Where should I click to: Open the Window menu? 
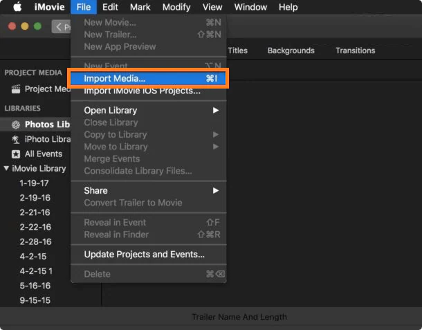click(250, 7)
